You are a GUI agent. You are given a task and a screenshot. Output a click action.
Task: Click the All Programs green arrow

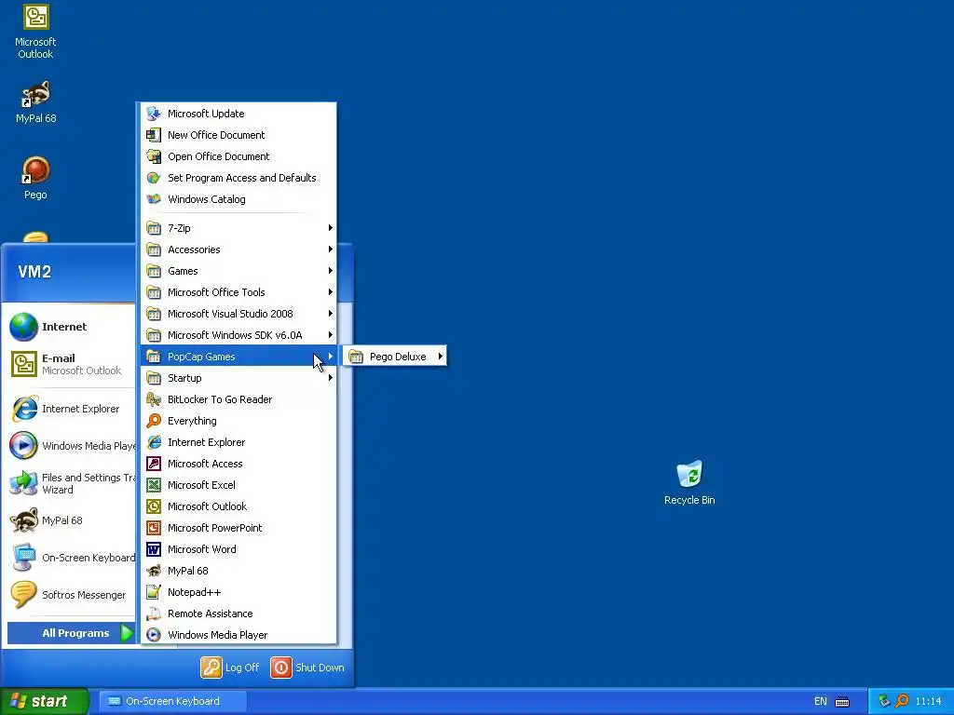[x=127, y=633]
